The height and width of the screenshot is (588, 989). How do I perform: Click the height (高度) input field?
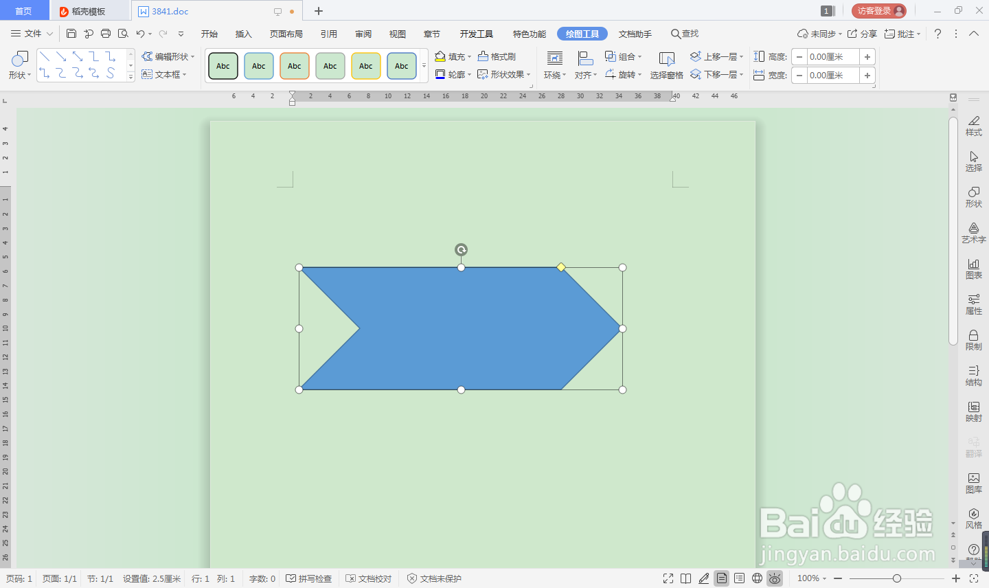point(833,57)
